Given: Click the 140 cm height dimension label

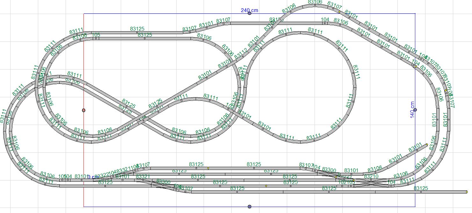Looking at the screenshot, I should [x=412, y=110].
